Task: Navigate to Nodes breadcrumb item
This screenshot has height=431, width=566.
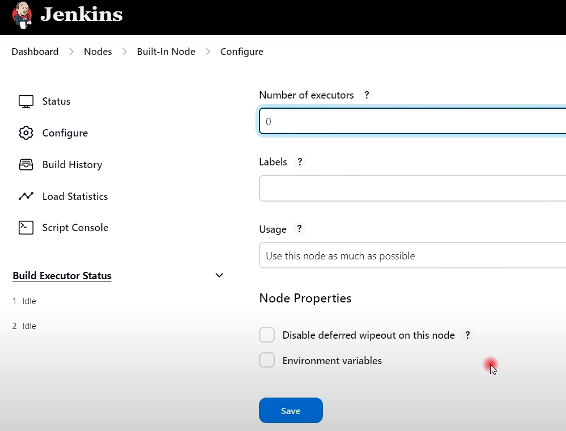Action: pos(98,52)
